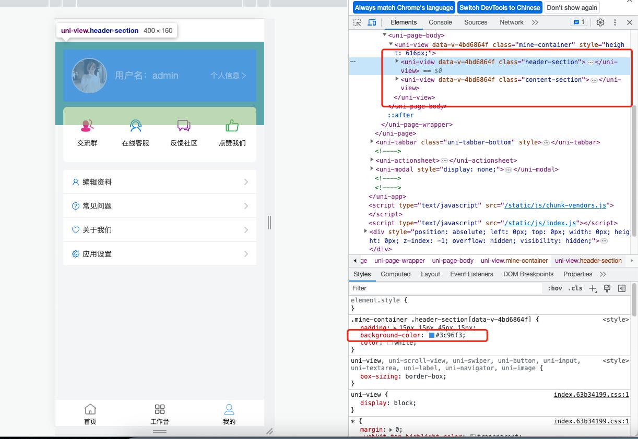Viewport: 638px width, 439px height.
Task: Tap the 点赞我们 thumbs-up icon
Action: coord(232,126)
